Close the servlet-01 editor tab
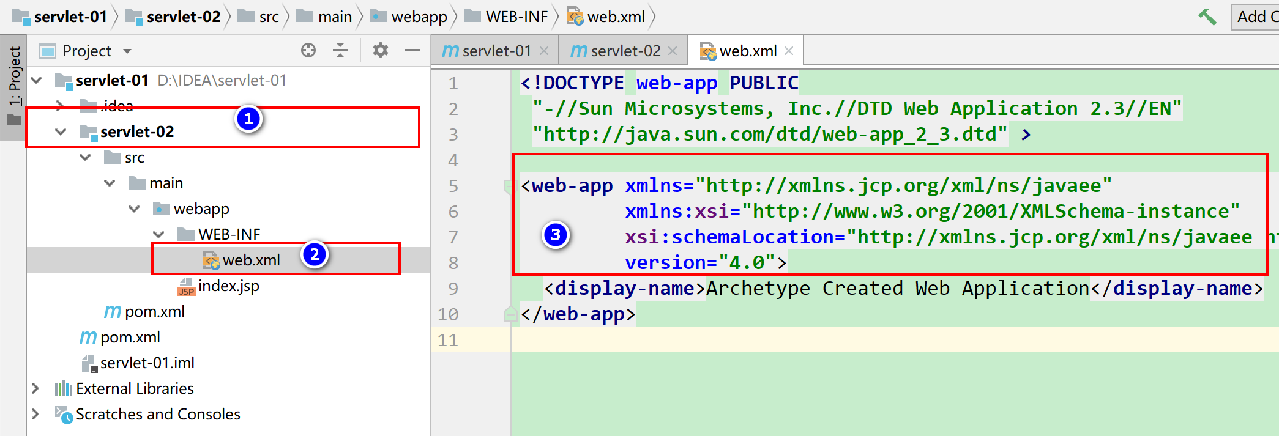This screenshot has height=436, width=1279. (x=544, y=51)
